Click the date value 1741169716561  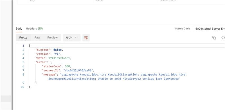[59, 58]
